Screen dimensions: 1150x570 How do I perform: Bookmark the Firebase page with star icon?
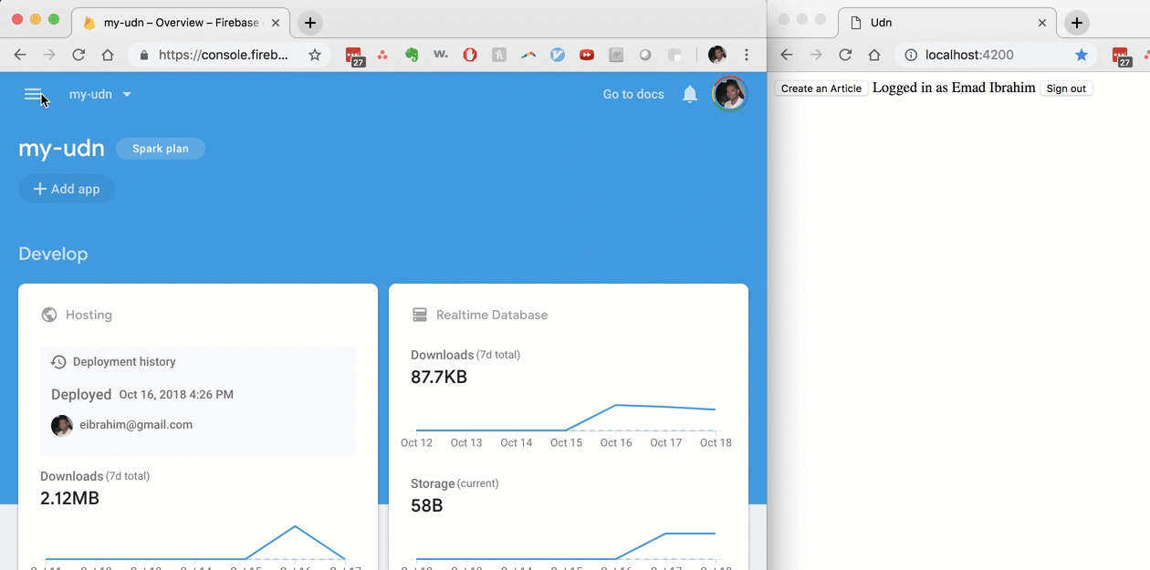[x=315, y=55]
